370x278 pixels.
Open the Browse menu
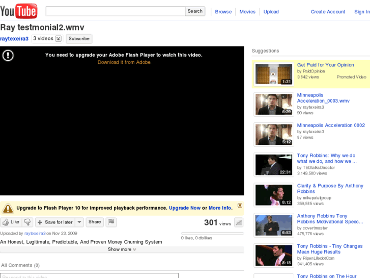pyautogui.click(x=223, y=12)
